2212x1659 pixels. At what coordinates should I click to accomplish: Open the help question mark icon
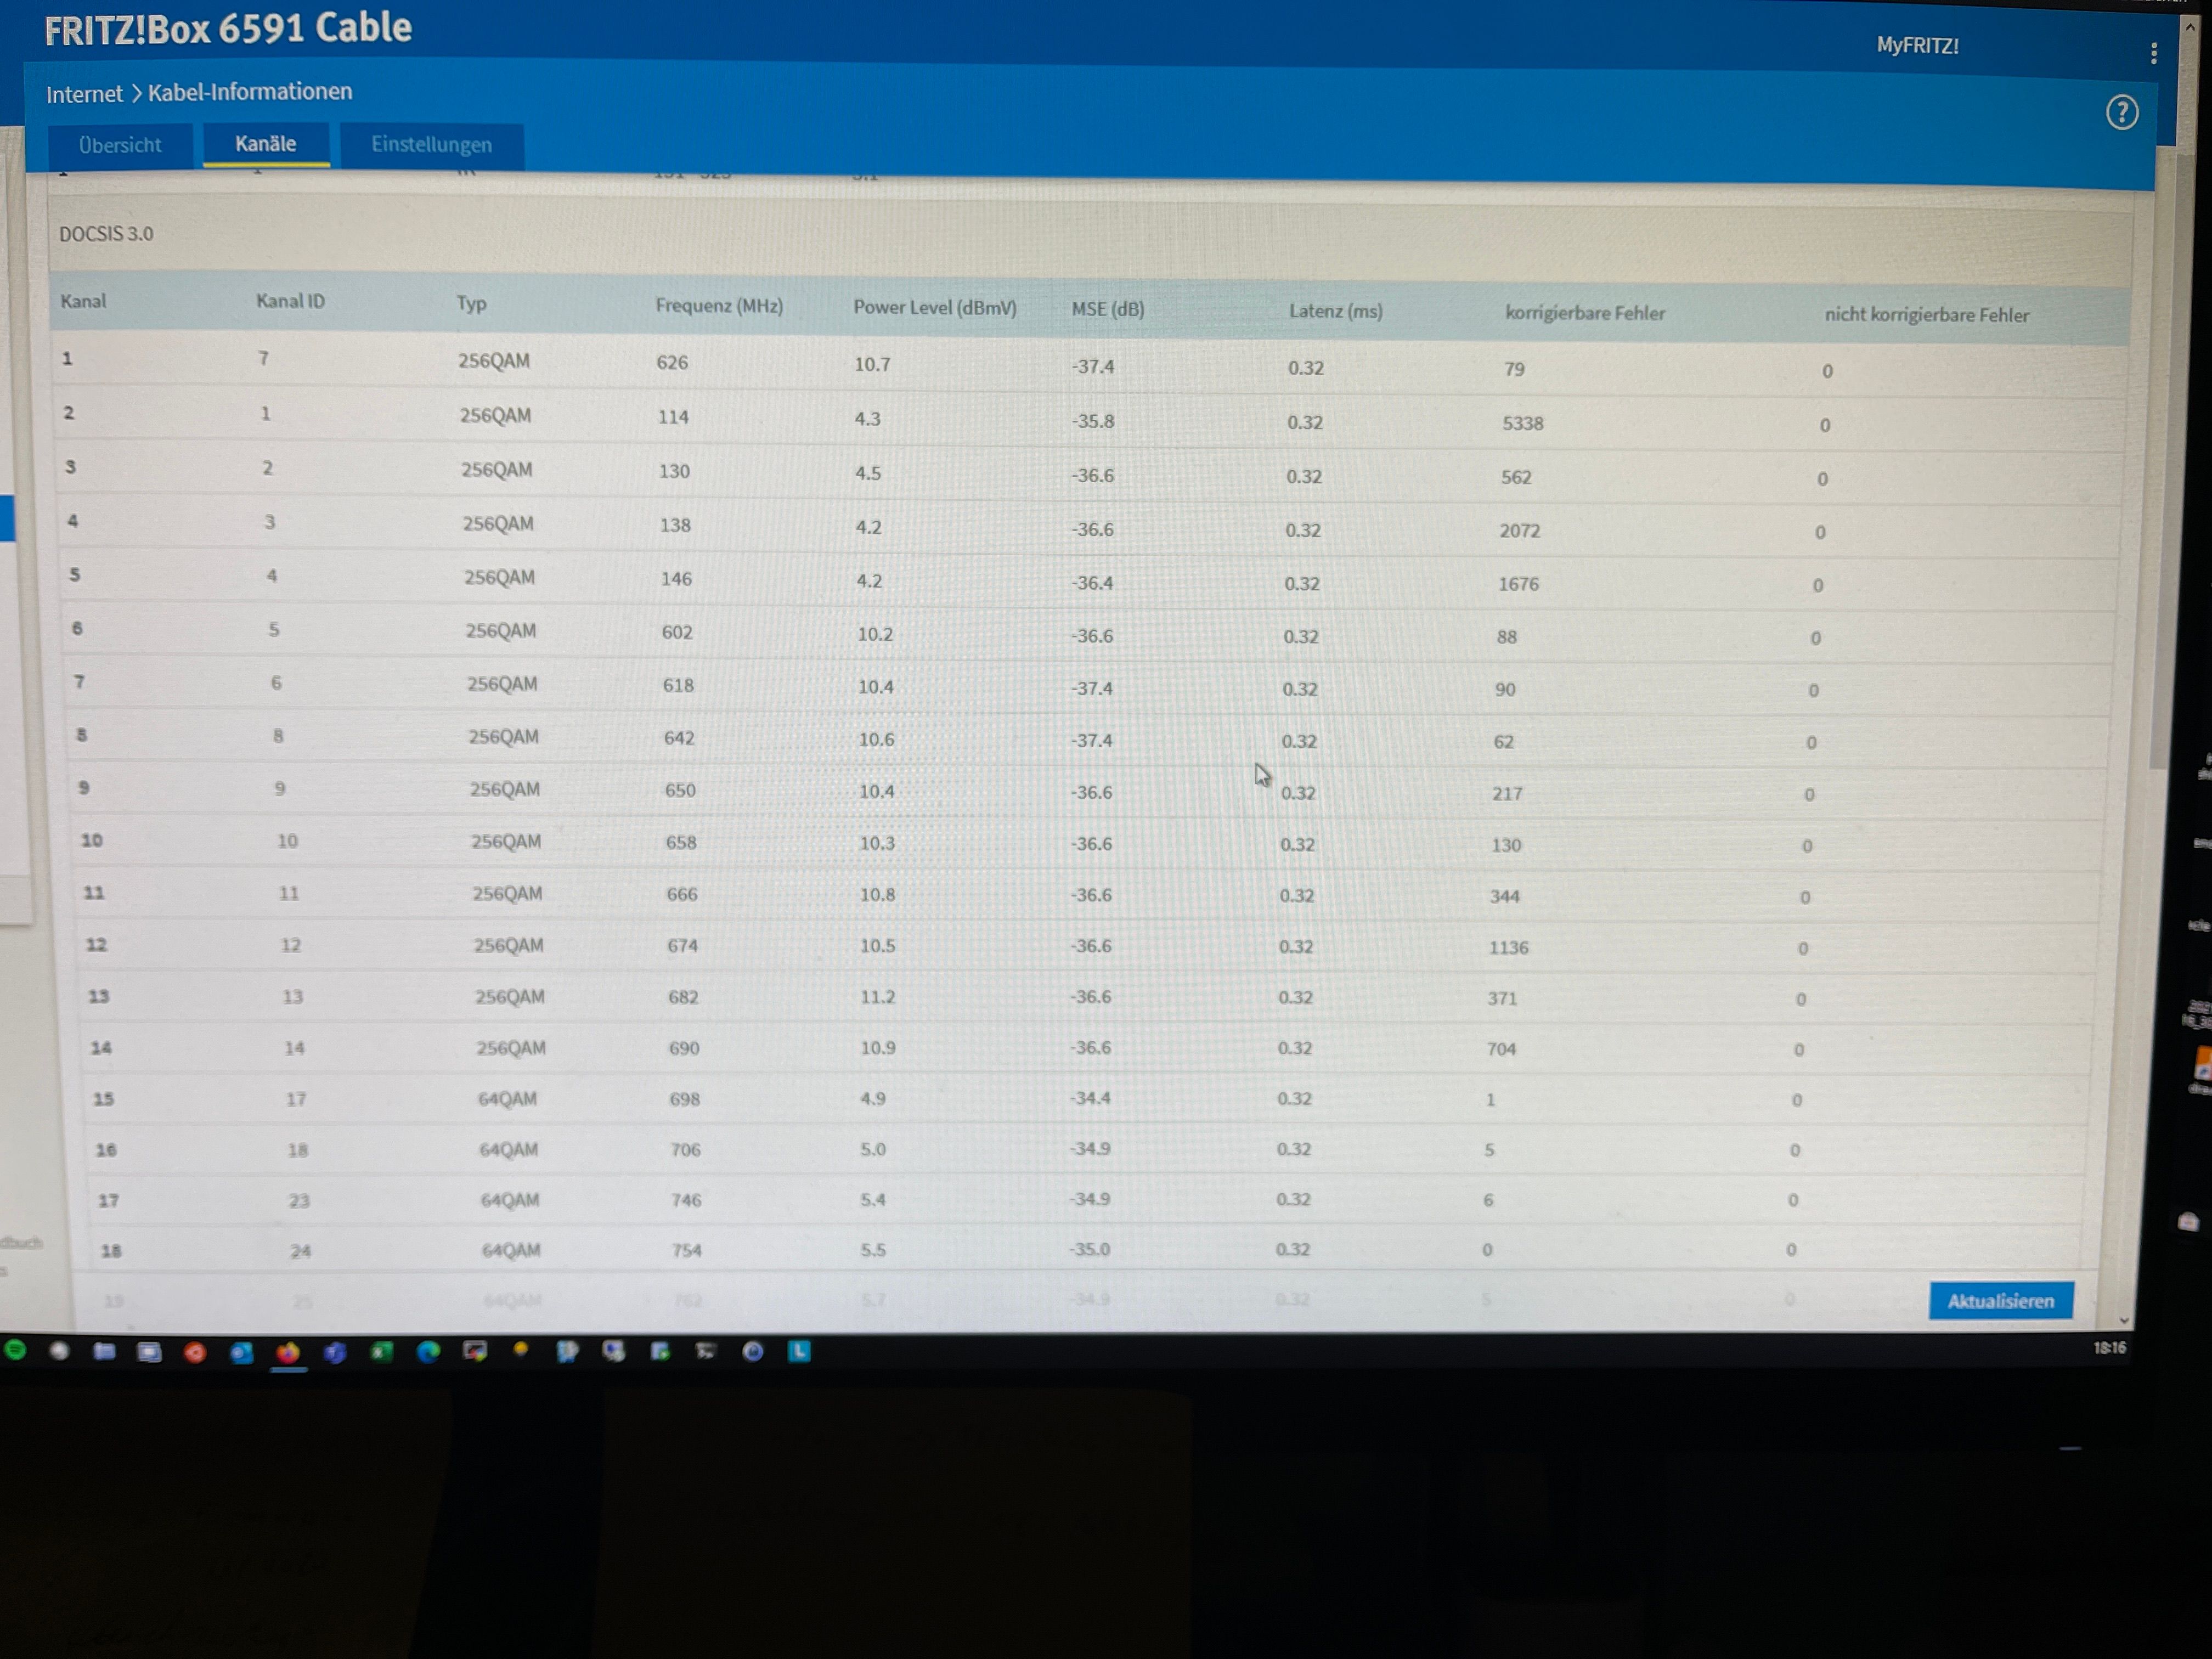(2122, 112)
